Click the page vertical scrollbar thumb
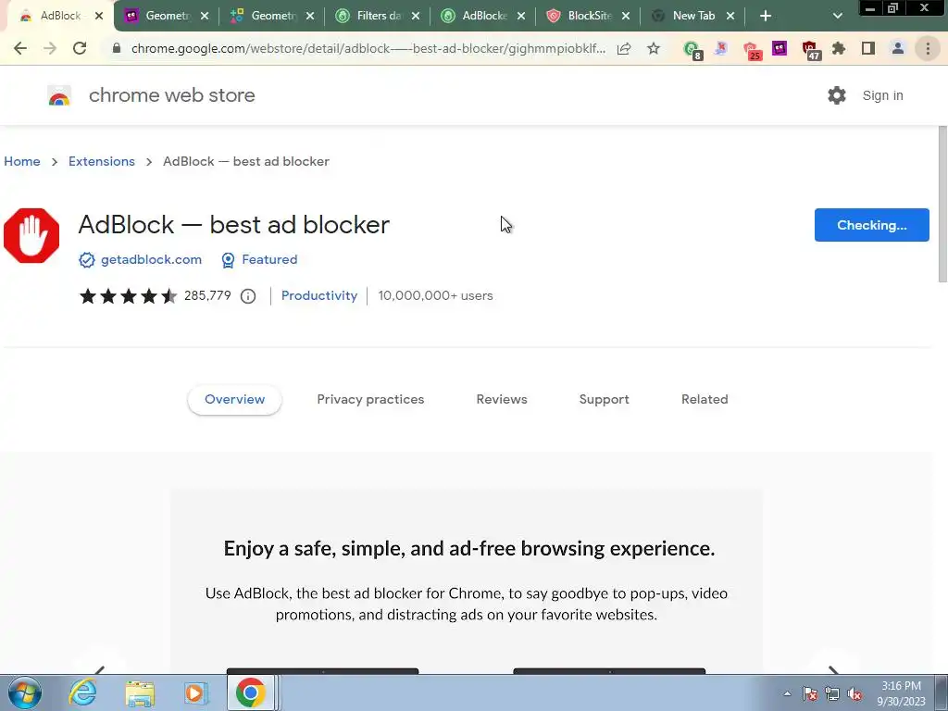The image size is (948, 711). 942,204
